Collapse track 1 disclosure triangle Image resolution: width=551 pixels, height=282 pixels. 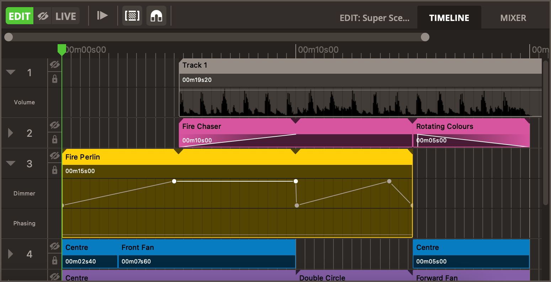click(x=11, y=72)
